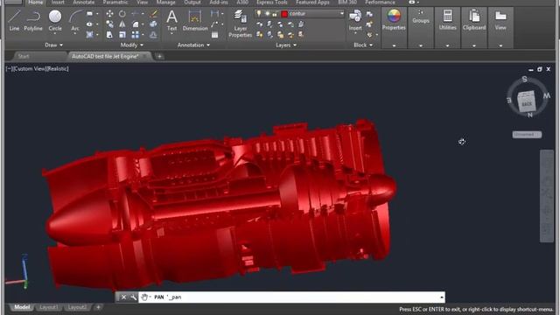This screenshot has height=315, width=560.
Task: Click contur layer red color swatch
Action: coord(284,14)
